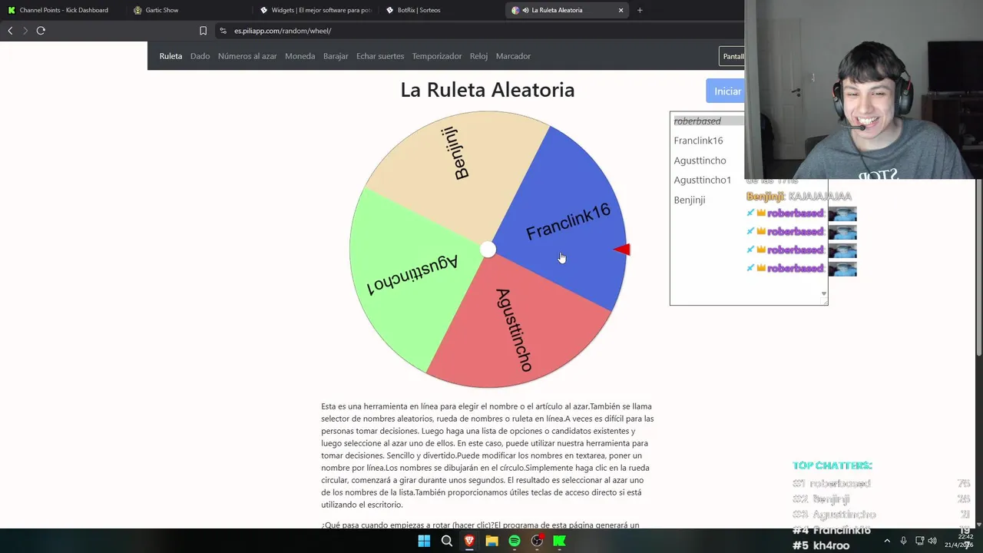Open Spotify from the taskbar
The height and width of the screenshot is (553, 983).
pyautogui.click(x=515, y=541)
